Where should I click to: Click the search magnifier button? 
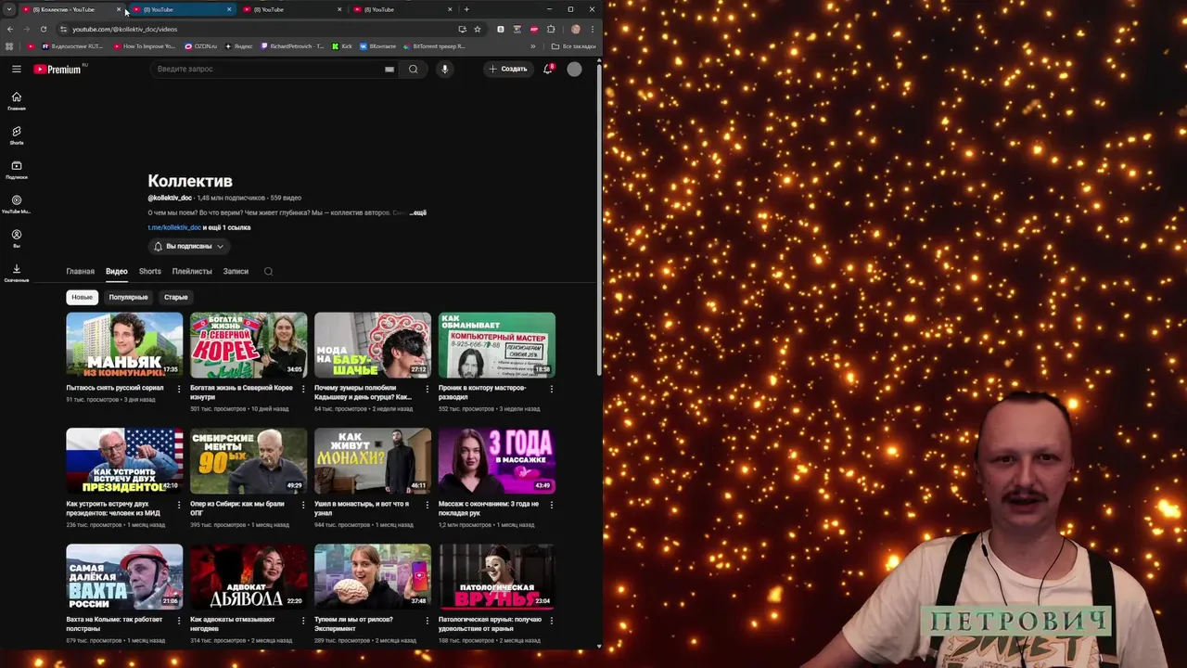414,69
